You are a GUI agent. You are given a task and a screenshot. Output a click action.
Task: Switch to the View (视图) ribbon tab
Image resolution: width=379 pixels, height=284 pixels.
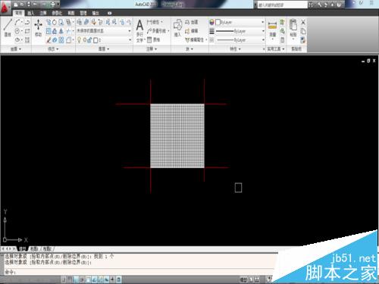click(71, 13)
